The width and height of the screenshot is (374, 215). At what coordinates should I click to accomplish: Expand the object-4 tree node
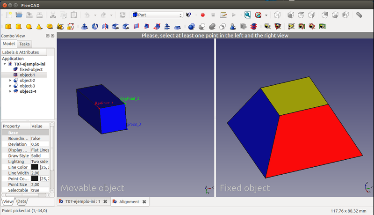pyautogui.click(x=11, y=91)
